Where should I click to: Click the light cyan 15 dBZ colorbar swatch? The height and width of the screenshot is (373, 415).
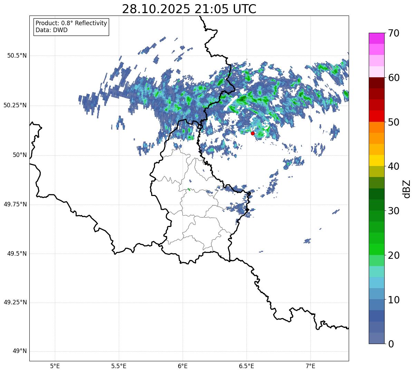coord(376,272)
